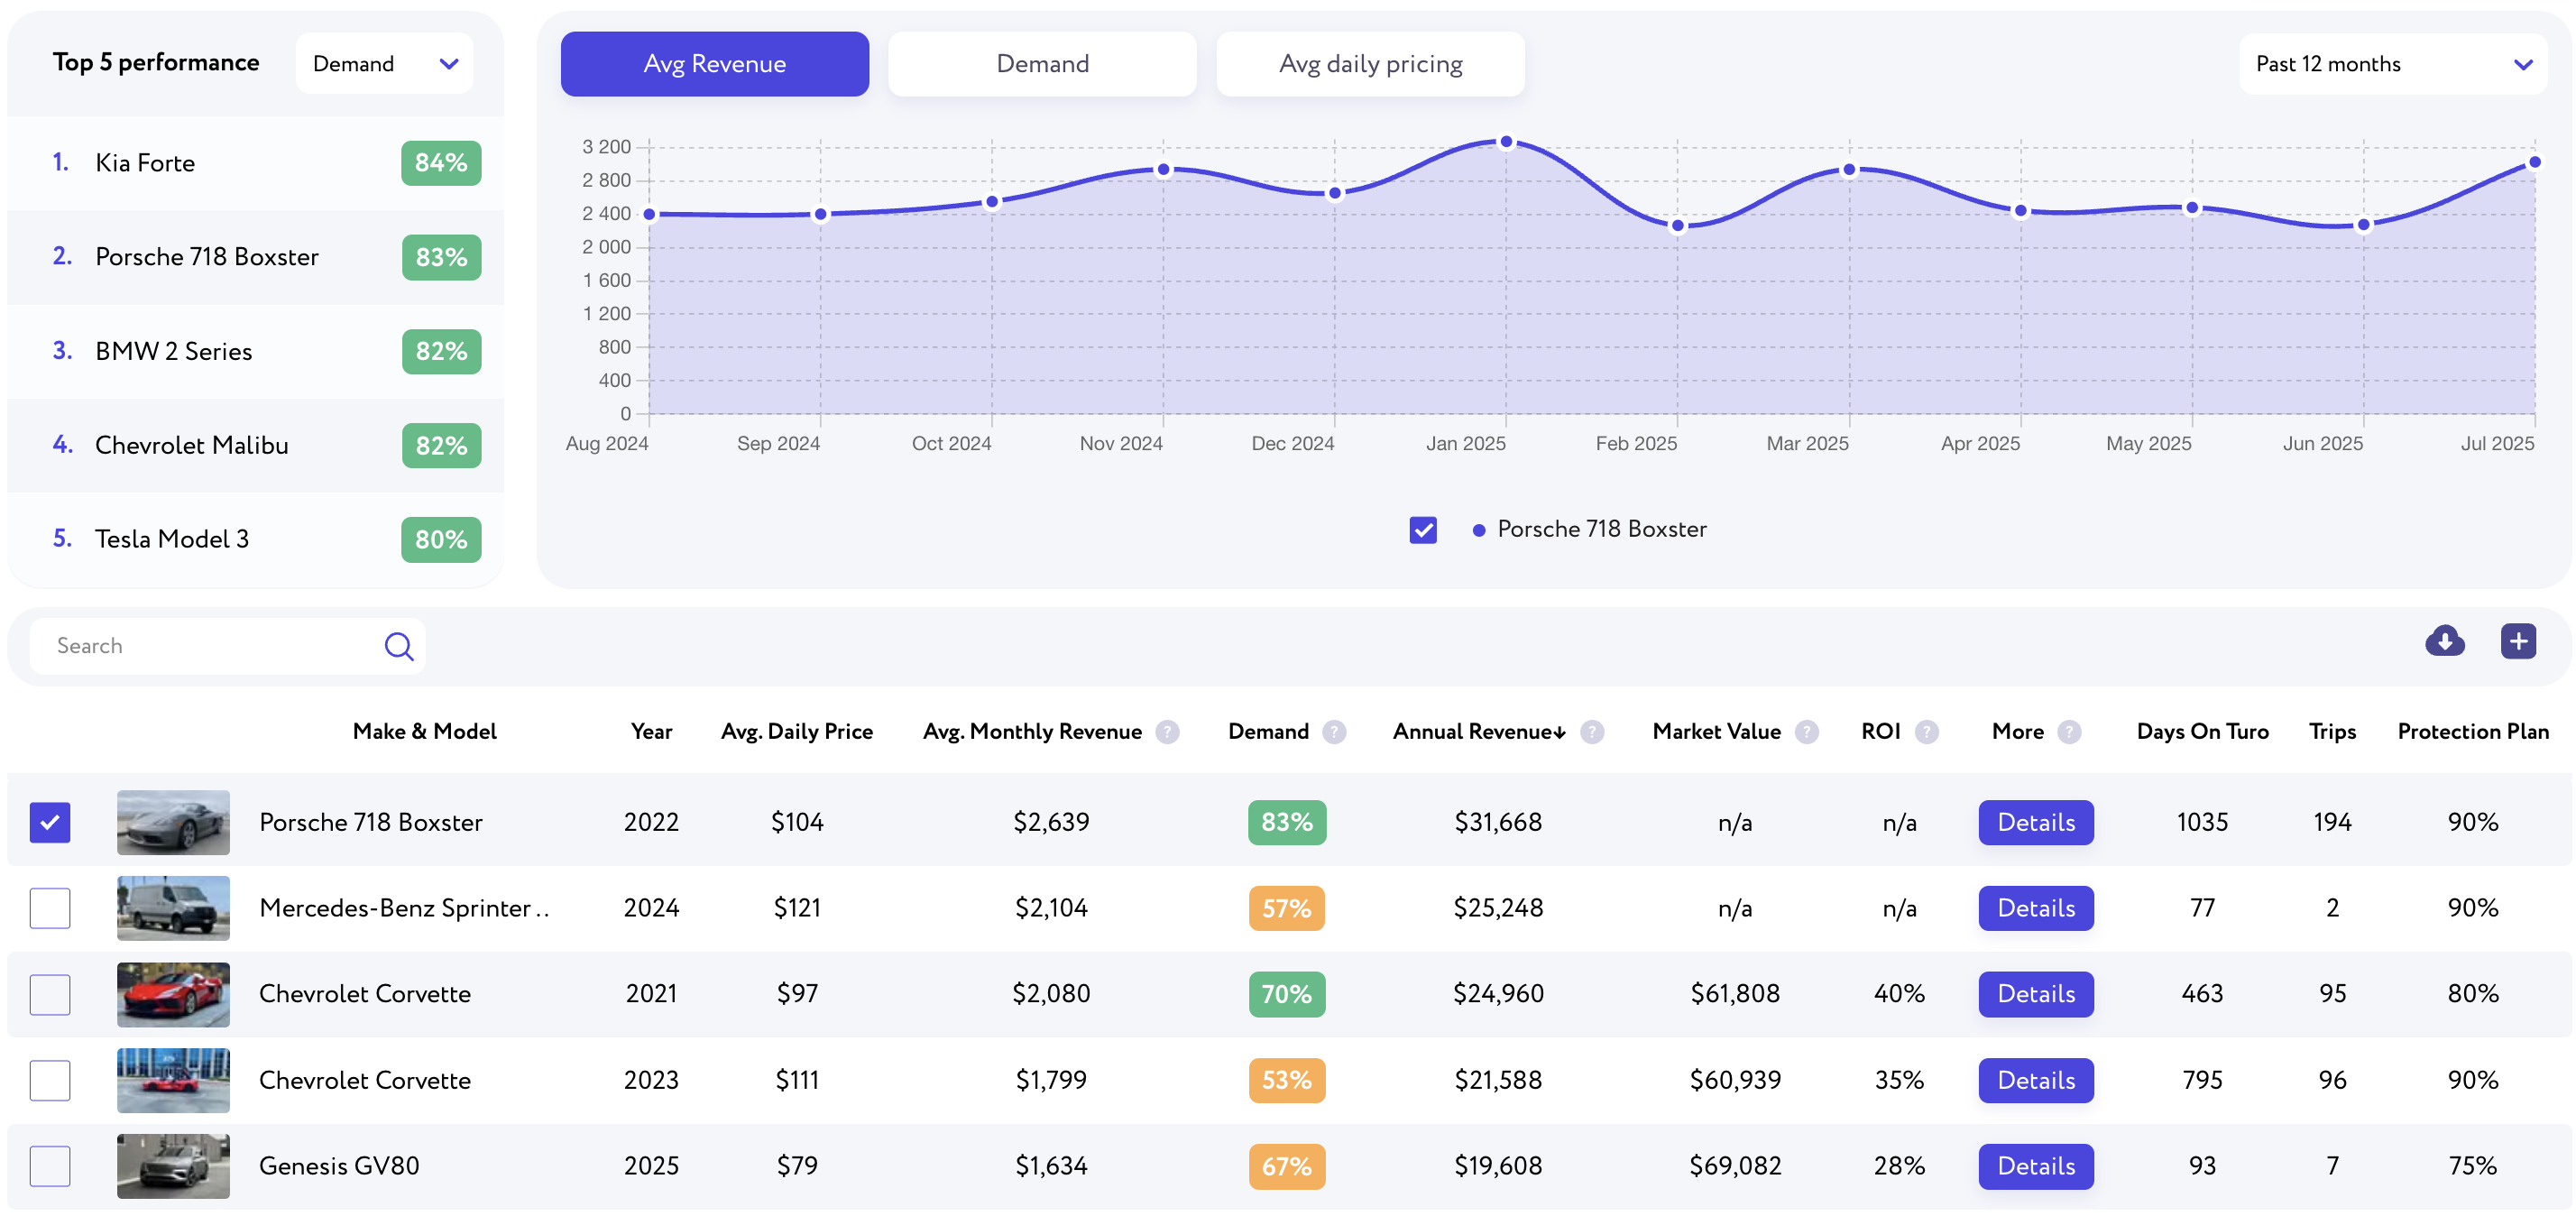Check the 2021 Chevrolet Corvette row checkbox
The height and width of the screenshot is (1216, 2576).
point(50,994)
